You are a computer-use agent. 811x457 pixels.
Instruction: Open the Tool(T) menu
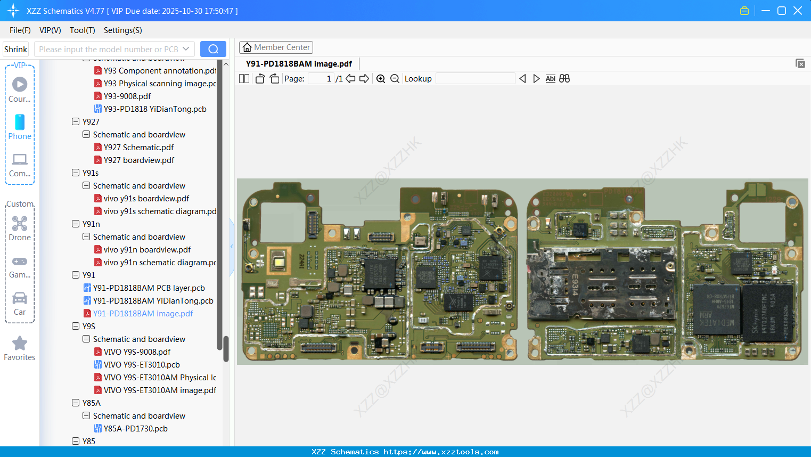[x=82, y=30]
